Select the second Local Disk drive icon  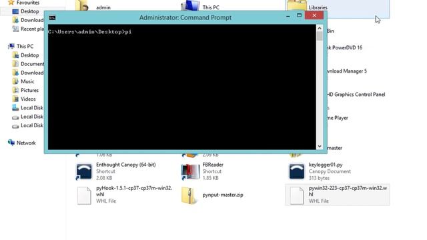click(x=15, y=117)
